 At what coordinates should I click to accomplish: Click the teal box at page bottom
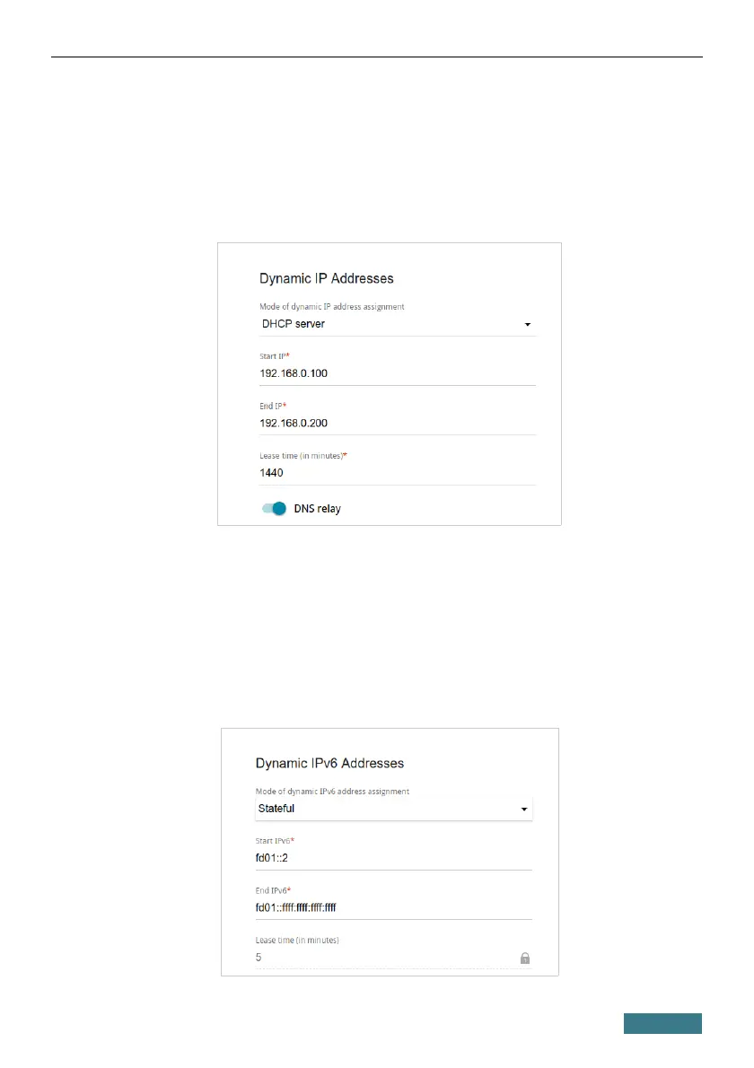coord(663,1024)
